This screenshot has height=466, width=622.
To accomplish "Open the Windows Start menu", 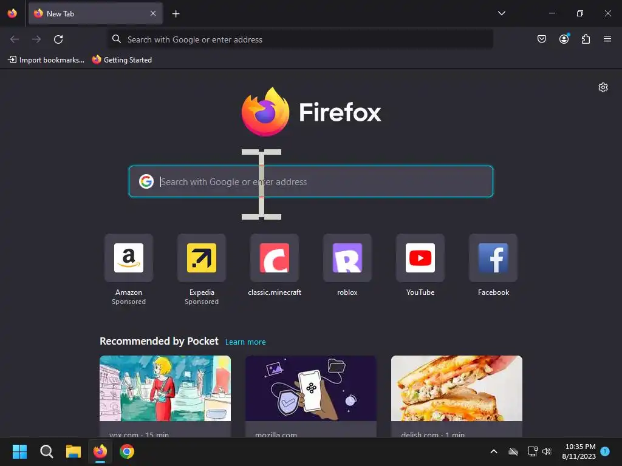I will point(19,451).
